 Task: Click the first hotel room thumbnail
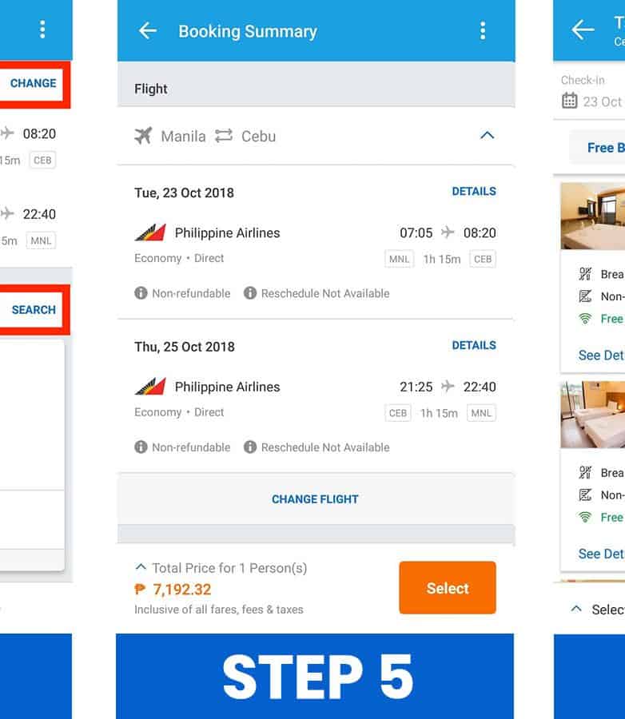pyautogui.click(x=593, y=216)
